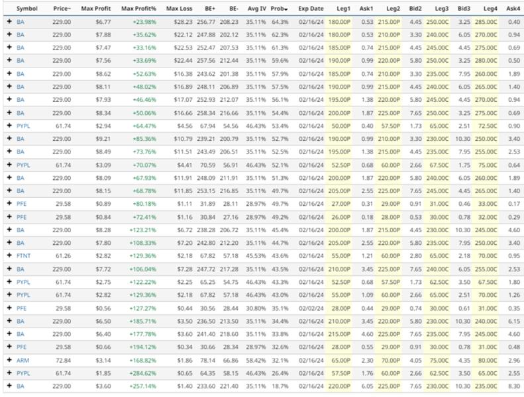The height and width of the screenshot is (397, 524).
Task: Open PYPL link in +64.47% row
Action: (23, 126)
